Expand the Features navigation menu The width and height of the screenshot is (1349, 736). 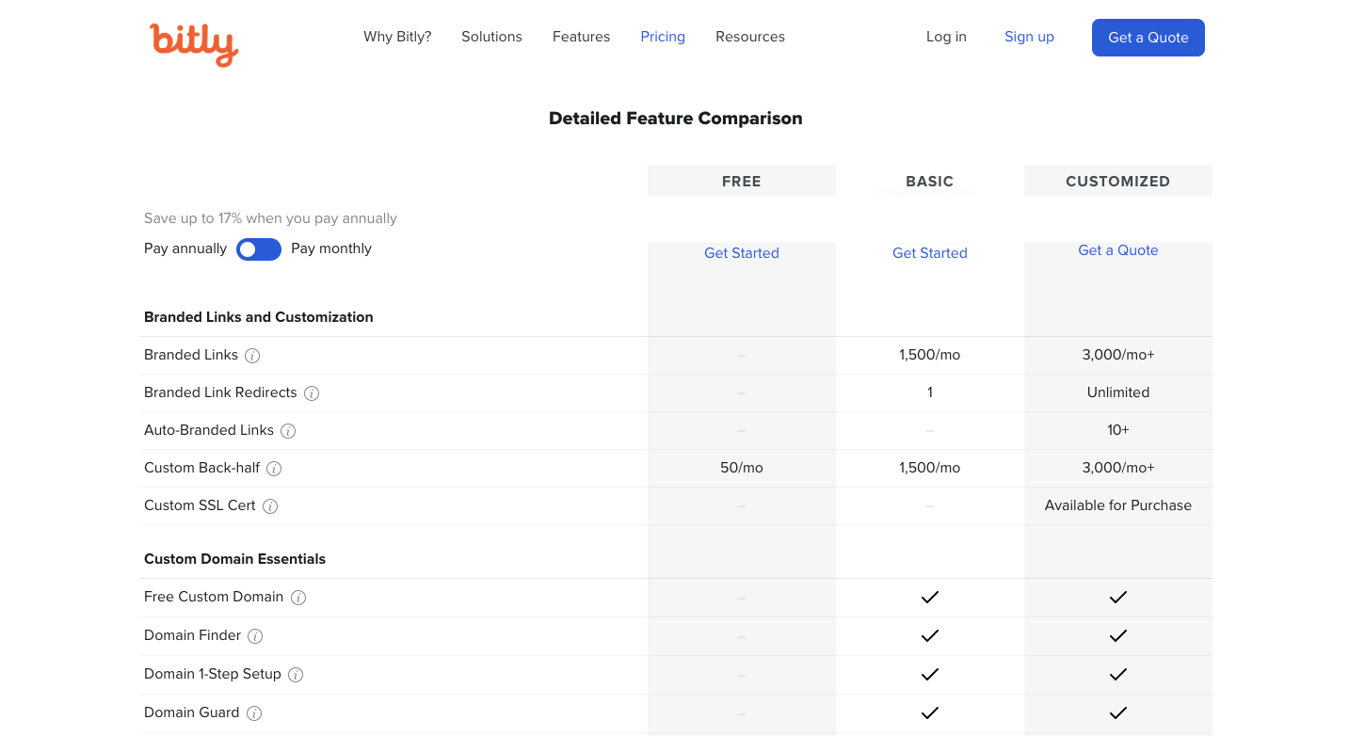pyautogui.click(x=581, y=37)
